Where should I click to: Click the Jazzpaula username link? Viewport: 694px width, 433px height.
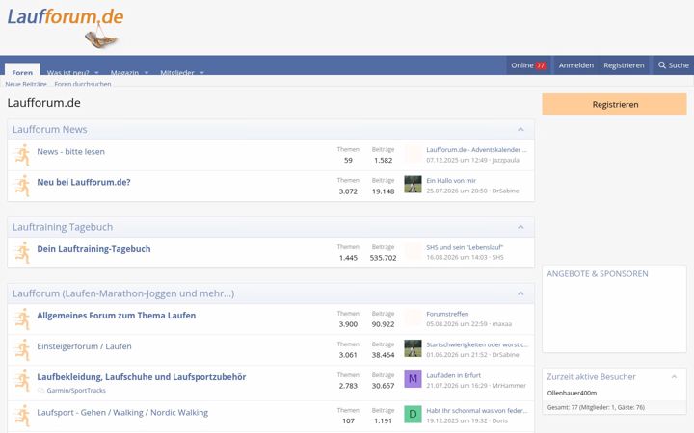tap(505, 160)
